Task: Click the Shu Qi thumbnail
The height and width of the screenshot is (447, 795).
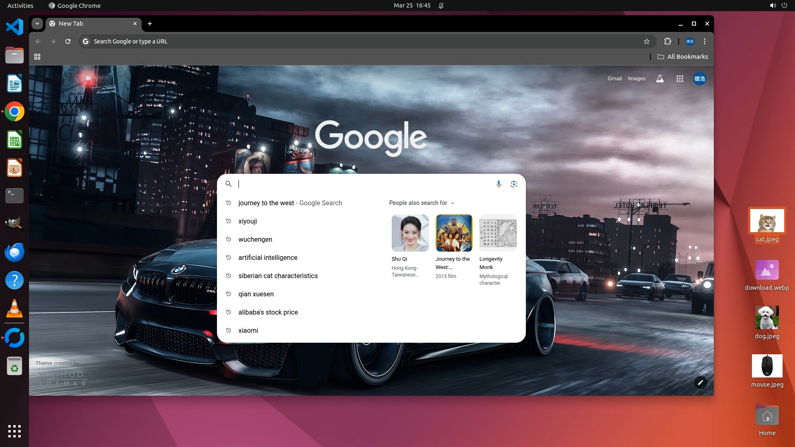Action: coord(410,233)
